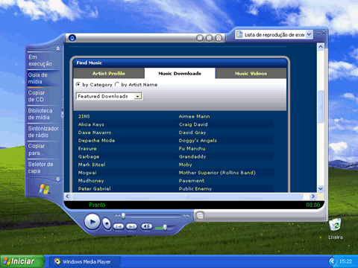The height and width of the screenshot is (268, 358).
Task: Open Biblioteca de mídia section
Action: (40, 114)
